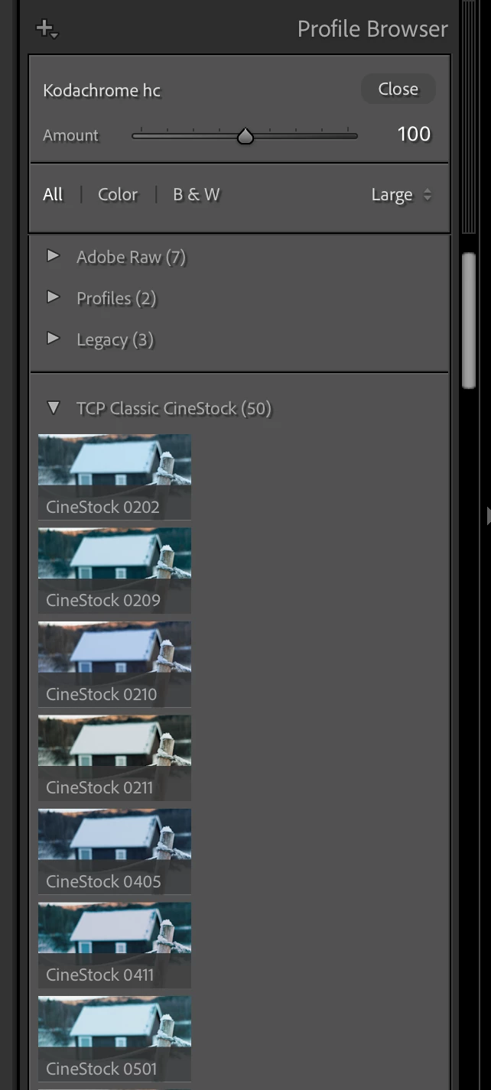Viewport: 491px width, 1090px height.
Task: Apply the CineStock 0501 profile
Action: click(115, 1039)
